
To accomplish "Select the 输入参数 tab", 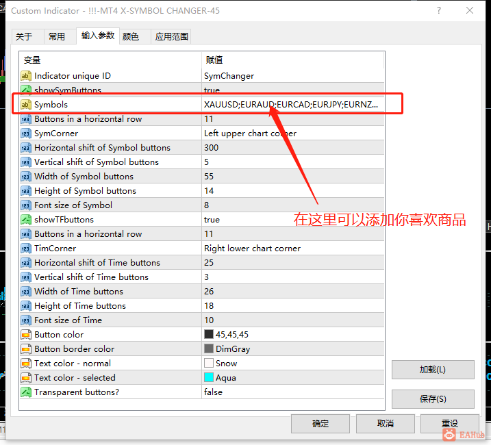I will pos(98,36).
